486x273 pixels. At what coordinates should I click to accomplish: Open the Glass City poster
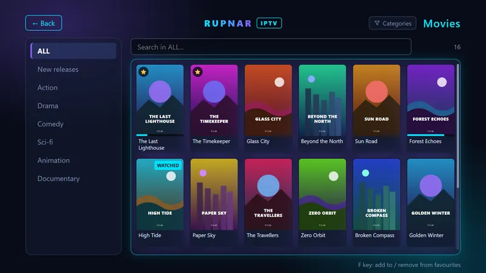[268, 100]
